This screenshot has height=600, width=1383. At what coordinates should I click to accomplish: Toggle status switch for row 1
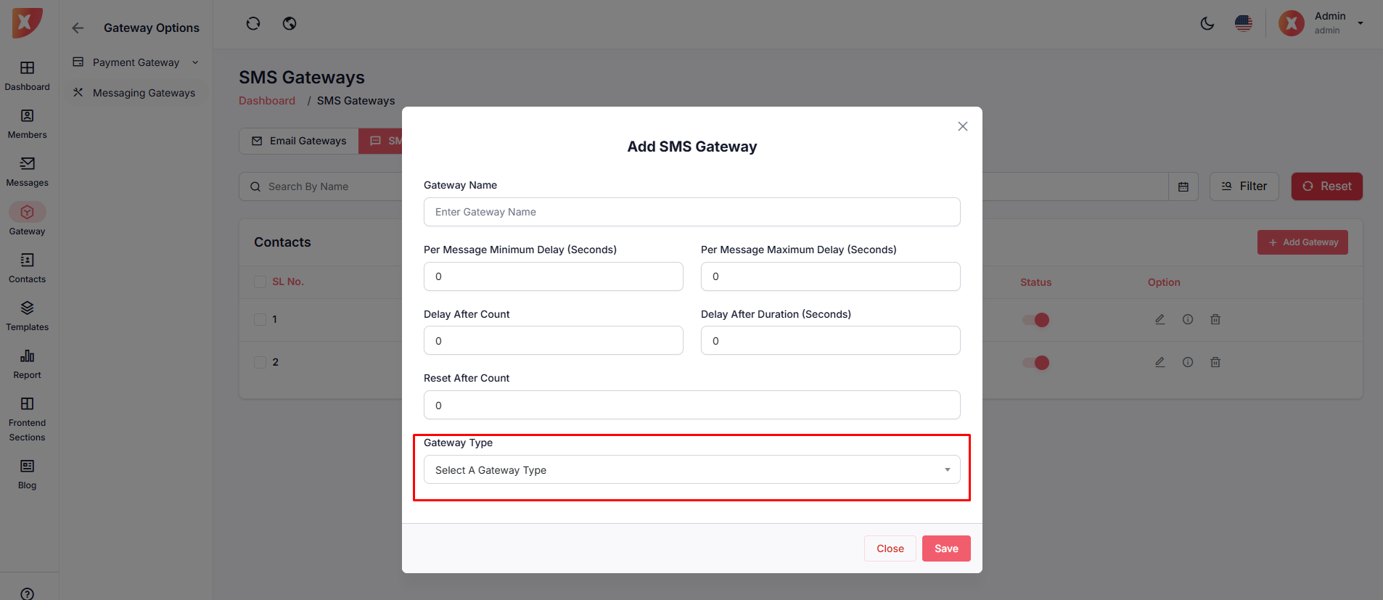(x=1036, y=320)
